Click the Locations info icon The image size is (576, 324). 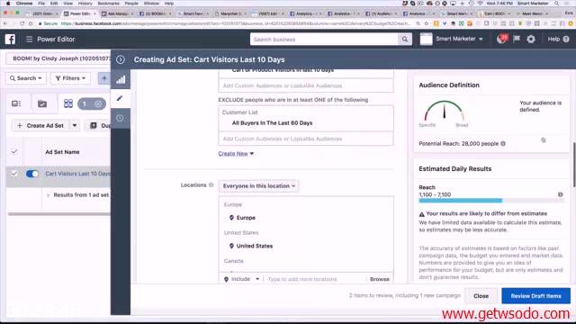click(x=211, y=184)
